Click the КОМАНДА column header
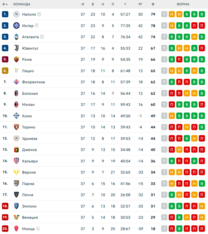Viewport: 208px width, 234px height. (x=22, y=4)
